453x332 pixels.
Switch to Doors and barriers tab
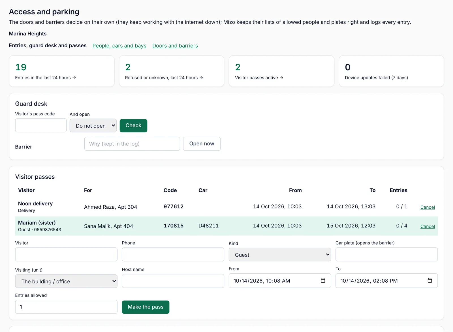click(x=175, y=46)
